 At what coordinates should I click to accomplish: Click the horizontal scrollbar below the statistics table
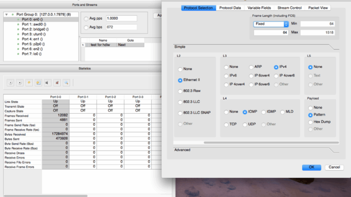(x=46, y=196)
